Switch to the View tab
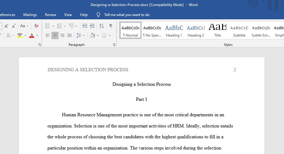This screenshot has width=284, height=154. 68,15
